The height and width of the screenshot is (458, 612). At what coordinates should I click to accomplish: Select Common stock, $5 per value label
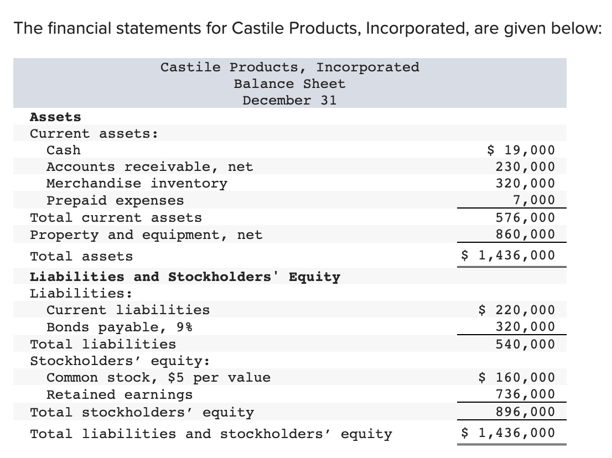[158, 378]
